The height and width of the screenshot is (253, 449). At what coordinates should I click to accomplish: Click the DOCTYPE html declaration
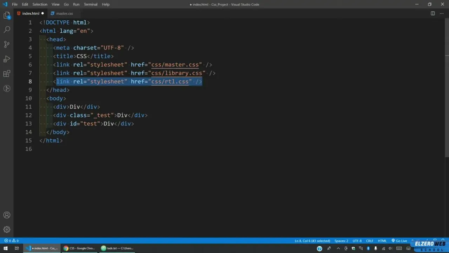coord(65,22)
